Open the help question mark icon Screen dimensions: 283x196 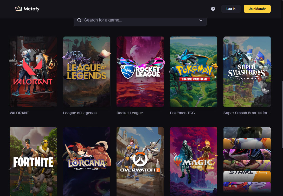(x=213, y=9)
